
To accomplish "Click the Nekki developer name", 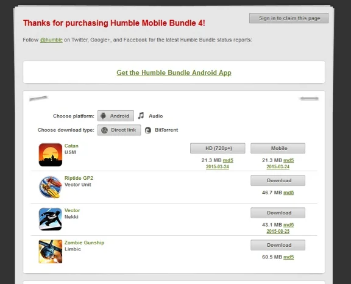I will pyautogui.click(x=71, y=217).
